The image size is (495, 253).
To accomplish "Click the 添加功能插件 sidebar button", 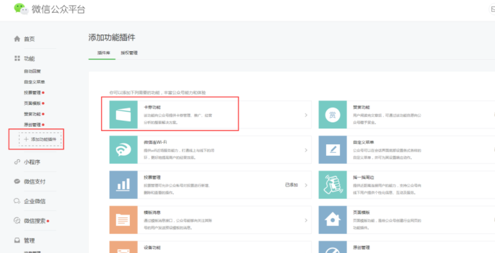I will point(40,139).
